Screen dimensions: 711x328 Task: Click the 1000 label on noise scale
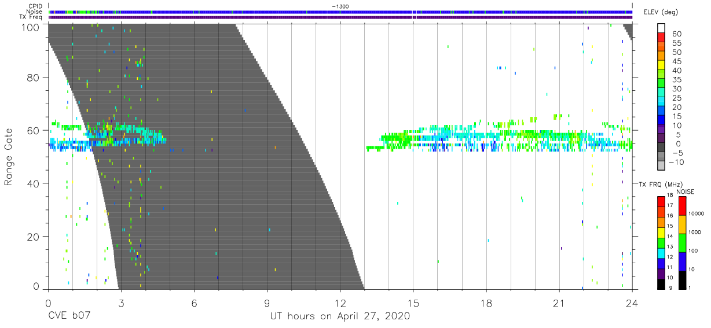point(696,233)
